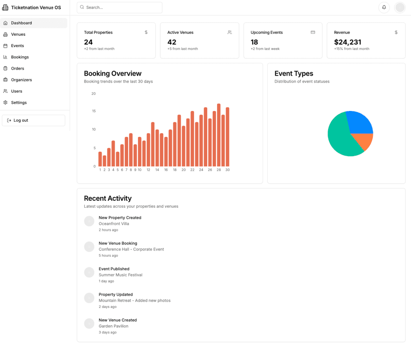Navigate to Users in the sidebar

(16, 91)
